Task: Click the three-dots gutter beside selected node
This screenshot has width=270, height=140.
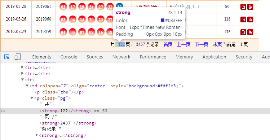Action: click(3, 111)
